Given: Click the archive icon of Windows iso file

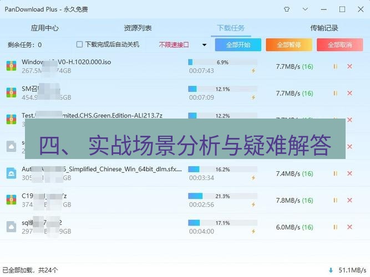Looking at the screenshot, I should click(x=11, y=66).
